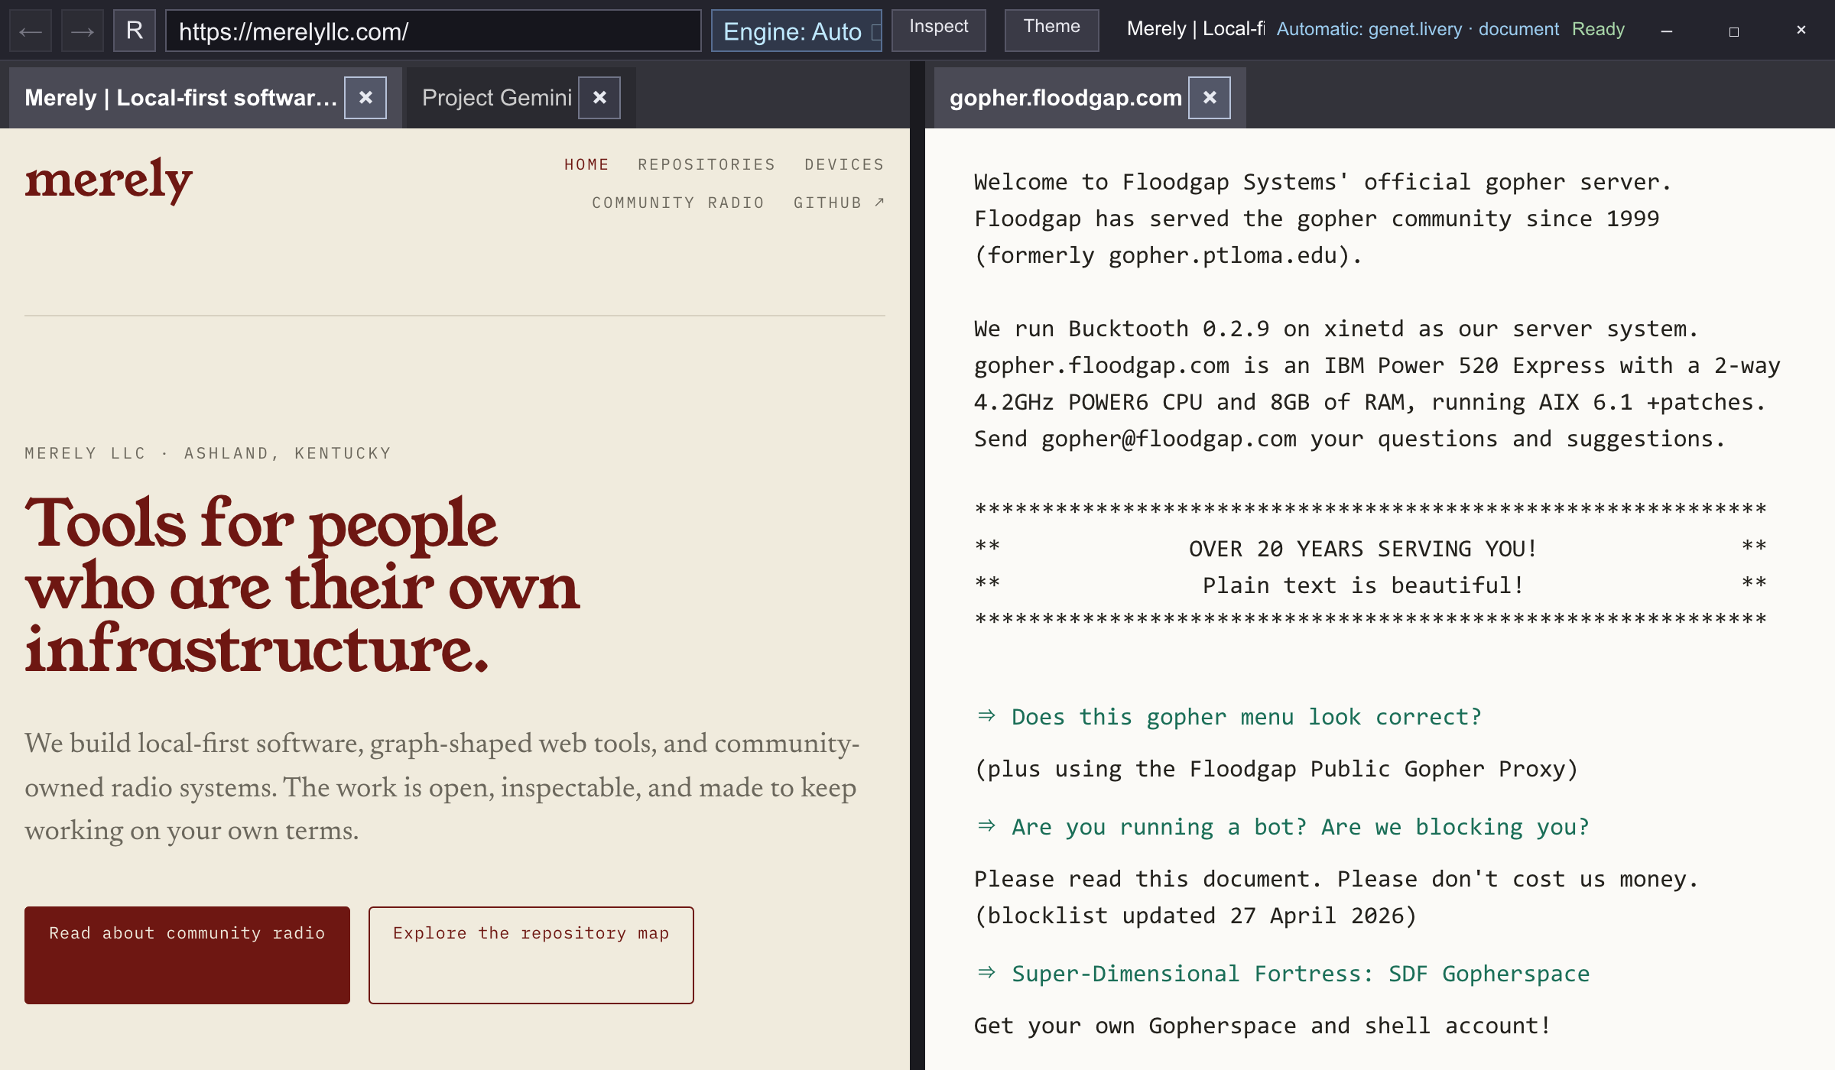The height and width of the screenshot is (1070, 1835).
Task: Click Read about community radio button
Action: [x=187, y=955]
